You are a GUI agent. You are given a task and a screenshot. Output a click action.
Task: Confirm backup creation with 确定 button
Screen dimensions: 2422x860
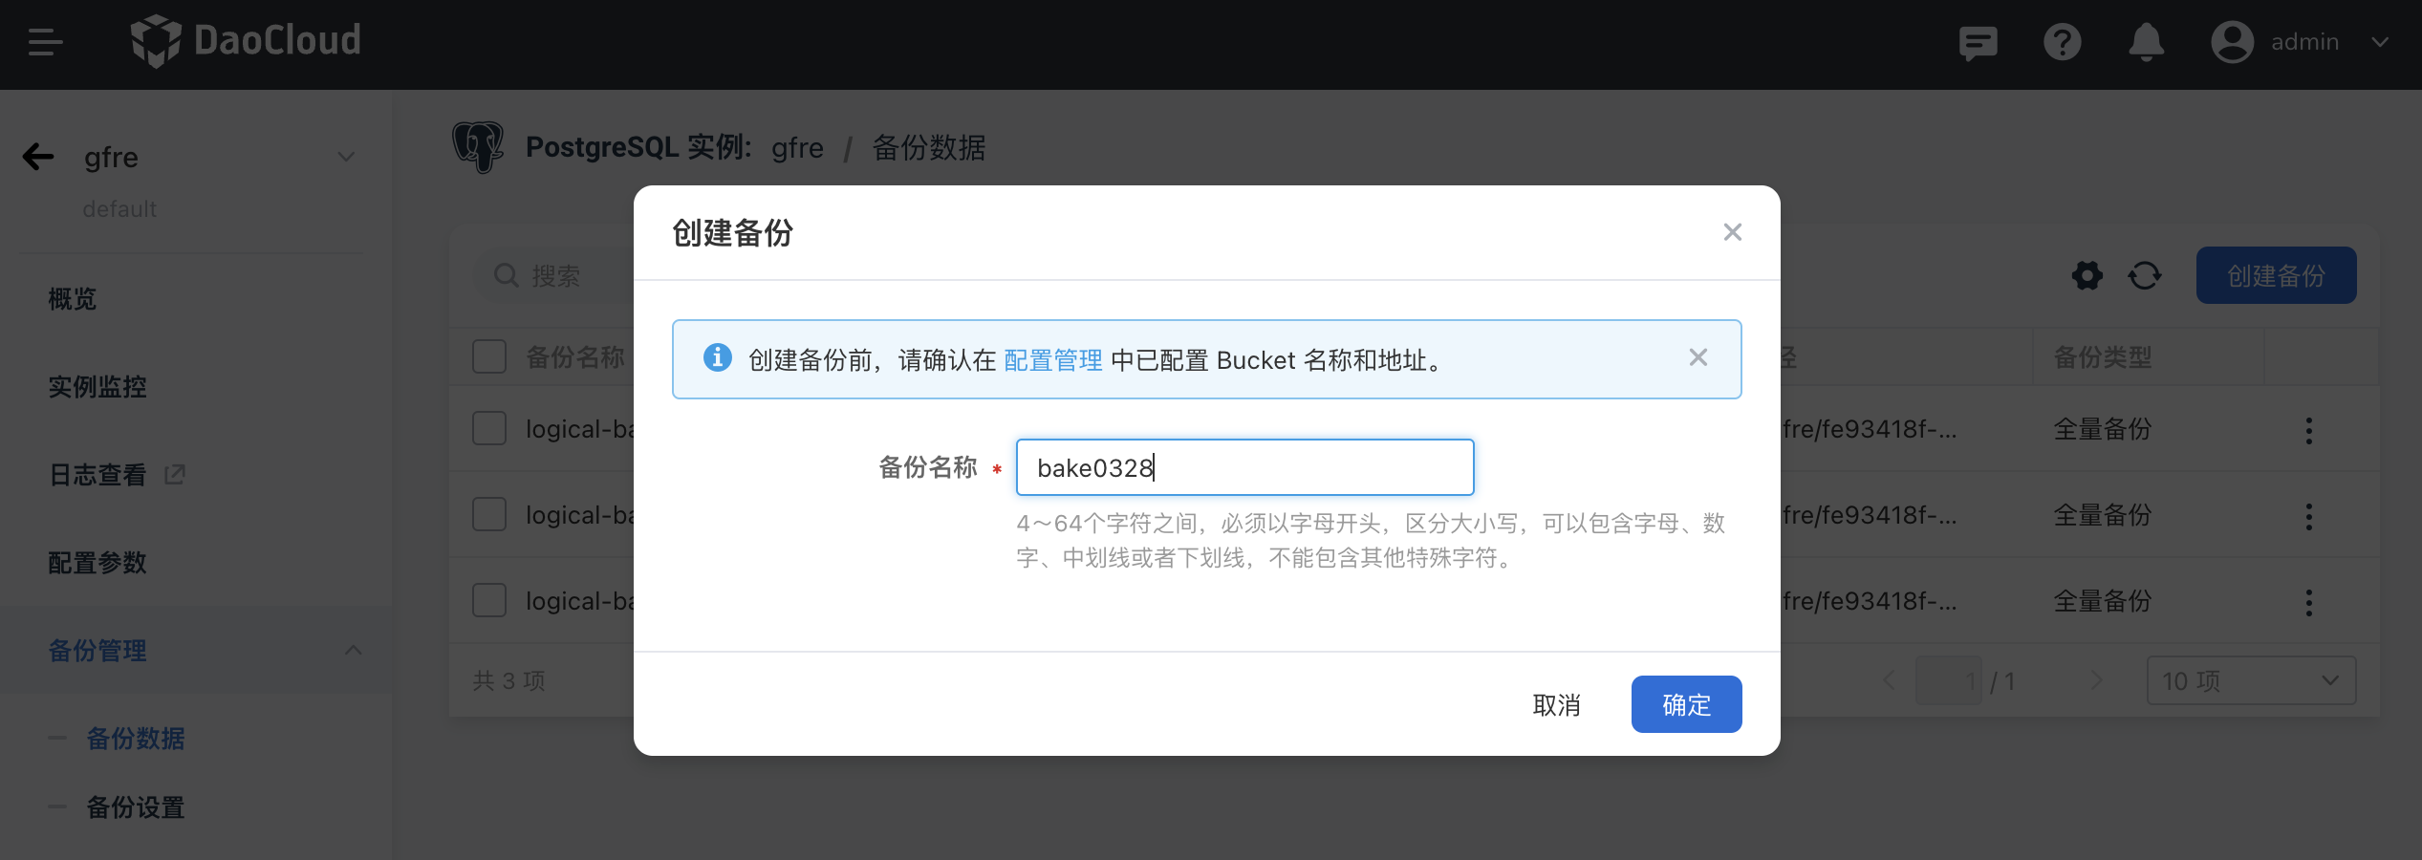(1686, 704)
